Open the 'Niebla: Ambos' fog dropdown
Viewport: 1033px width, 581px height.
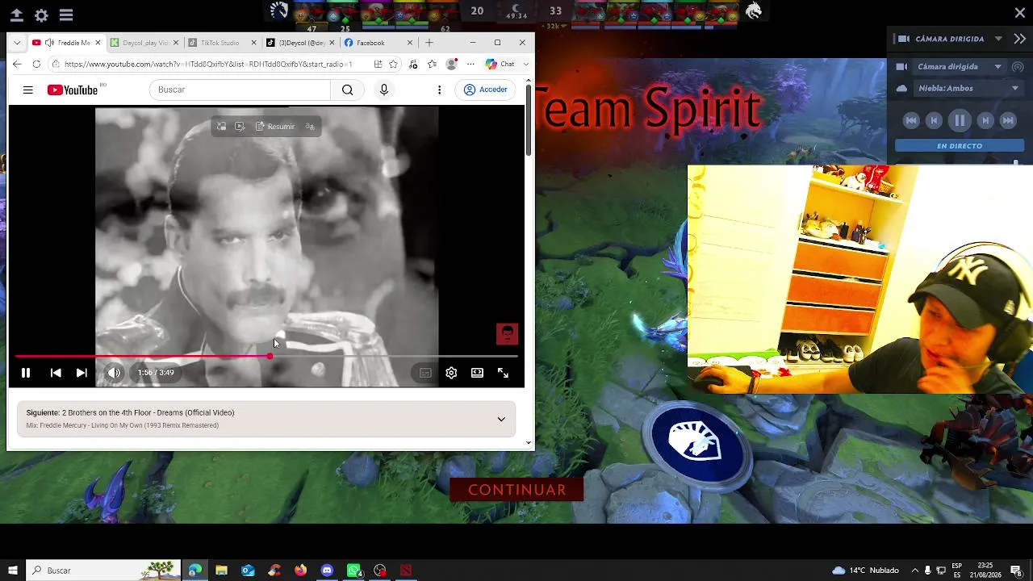968,88
